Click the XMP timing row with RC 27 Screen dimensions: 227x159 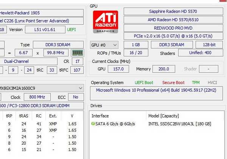coord(42,130)
